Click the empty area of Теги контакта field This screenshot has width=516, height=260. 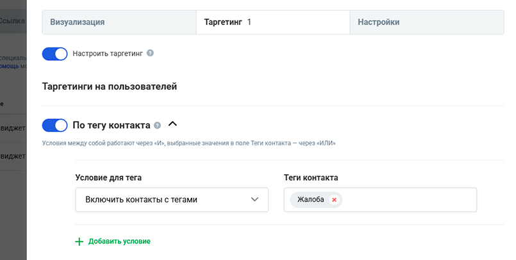tap(410, 200)
